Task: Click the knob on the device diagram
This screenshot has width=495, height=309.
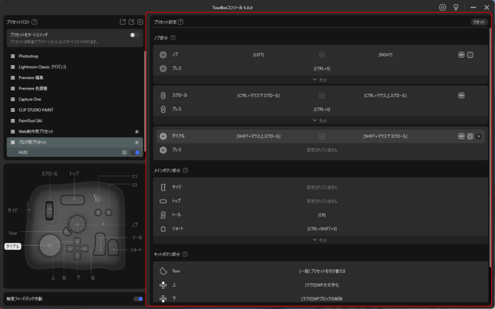Action: (x=77, y=224)
